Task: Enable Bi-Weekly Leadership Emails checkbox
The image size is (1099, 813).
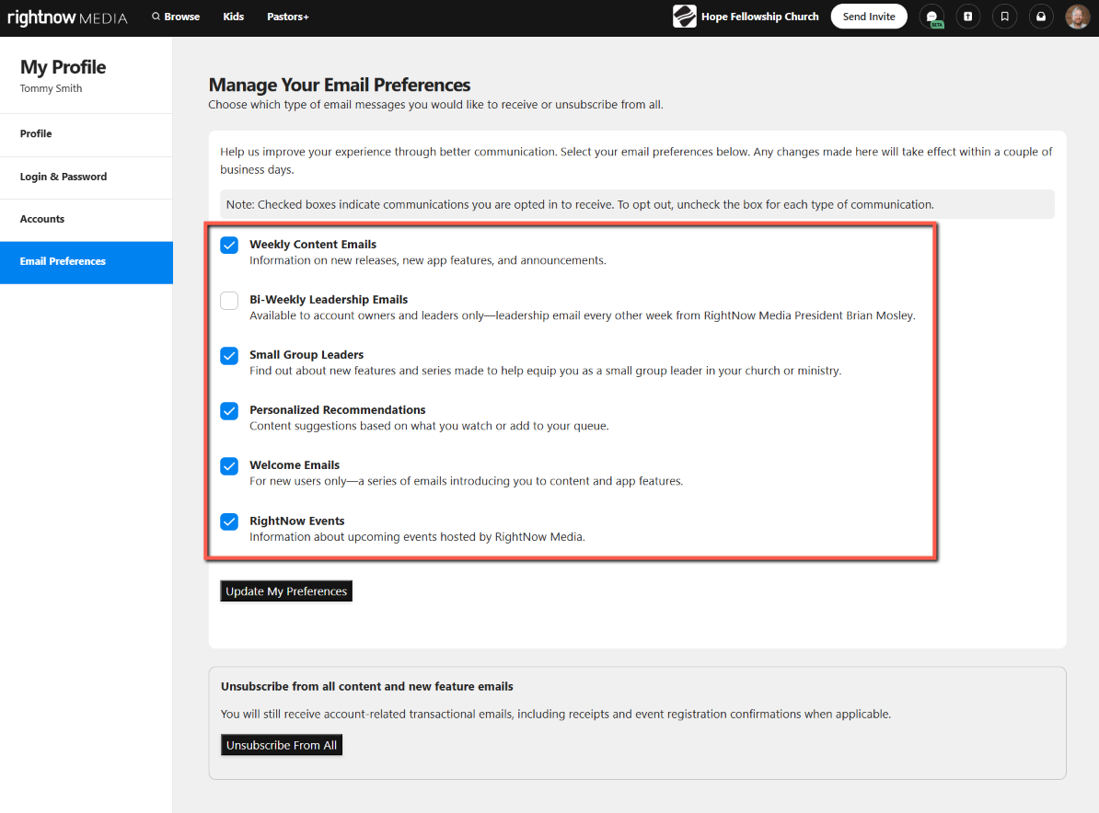Action: 229,301
